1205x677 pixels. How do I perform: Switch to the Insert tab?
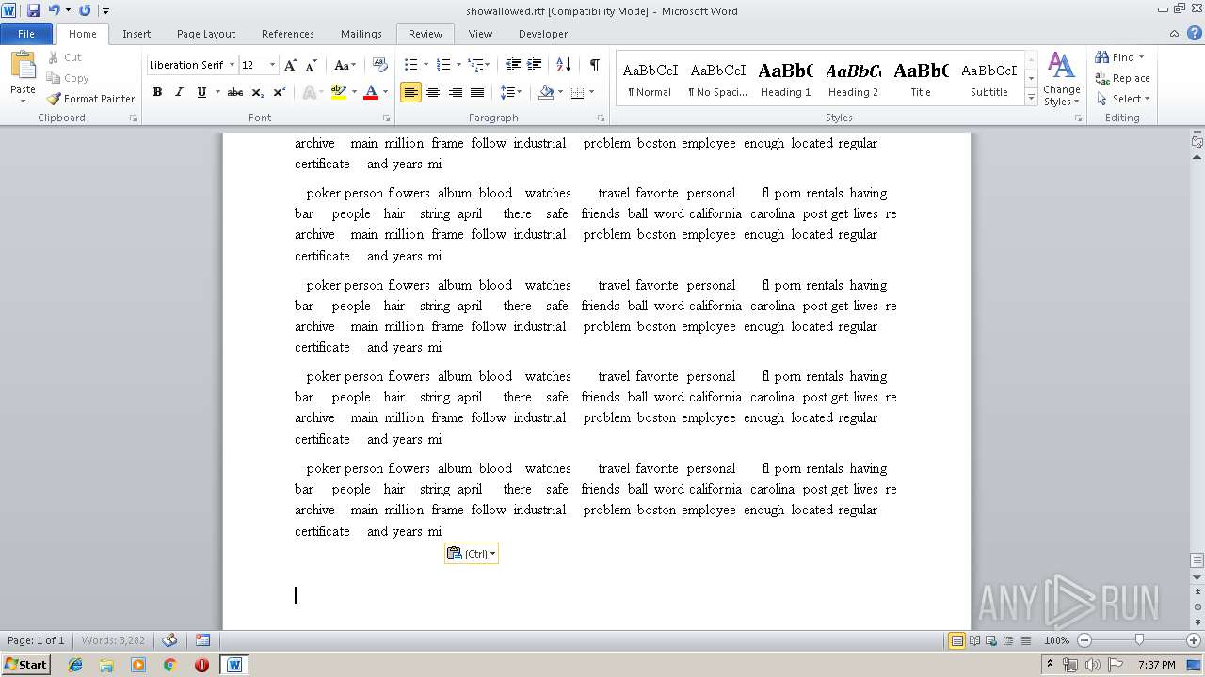pyautogui.click(x=137, y=34)
